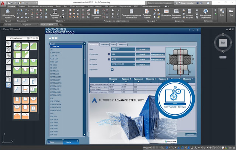Image resolution: width=236 pixels, height=150 pixels.
Task: Click the keyword search field in the title bar
Action: pos(160,3)
